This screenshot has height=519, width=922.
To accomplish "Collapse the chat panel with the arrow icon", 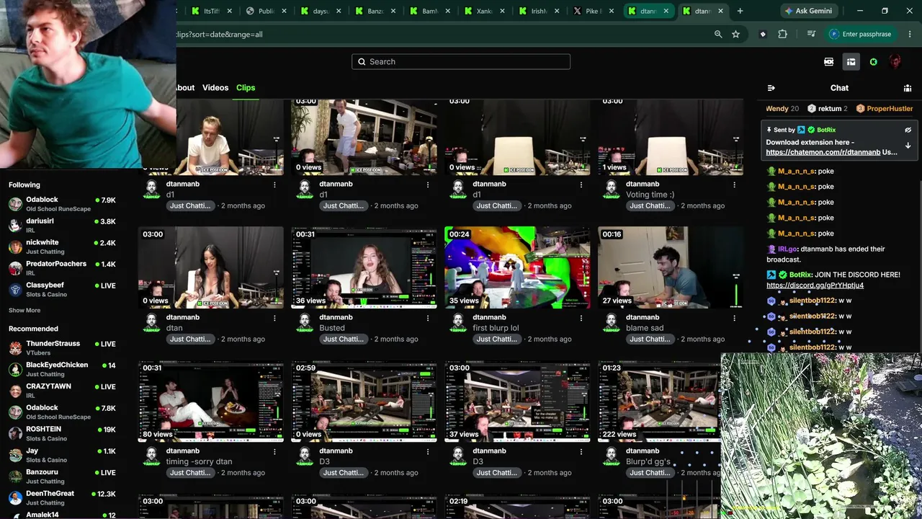I will click(771, 88).
